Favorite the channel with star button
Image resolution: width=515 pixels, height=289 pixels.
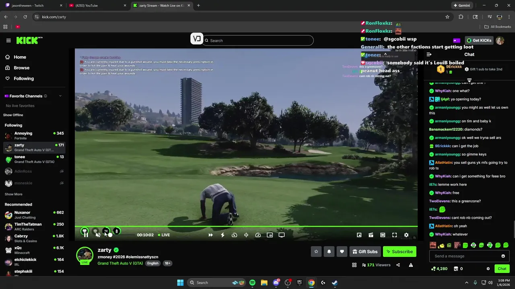(316, 252)
